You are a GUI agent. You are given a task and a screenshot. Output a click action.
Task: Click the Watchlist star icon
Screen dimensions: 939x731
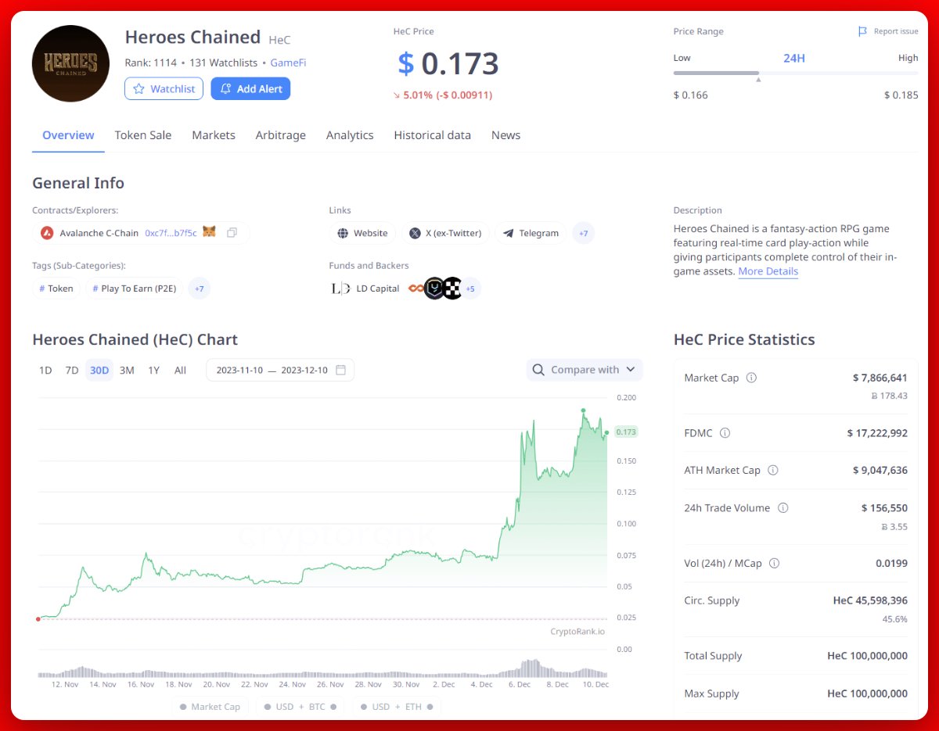point(139,88)
